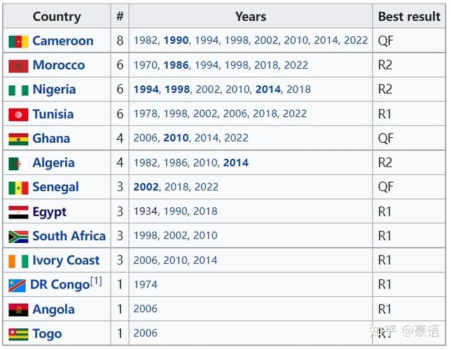Click the Best result column header
Screen dimensions: 451x350
tap(409, 16)
